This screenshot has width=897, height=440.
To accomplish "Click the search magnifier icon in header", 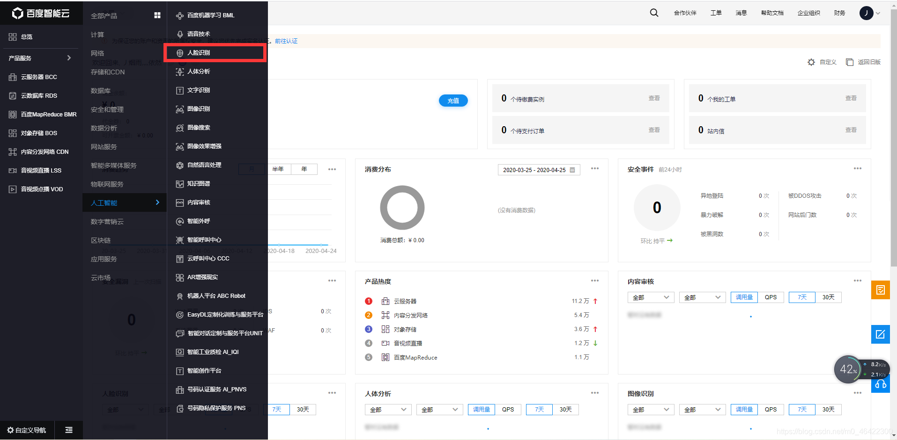I will point(654,13).
